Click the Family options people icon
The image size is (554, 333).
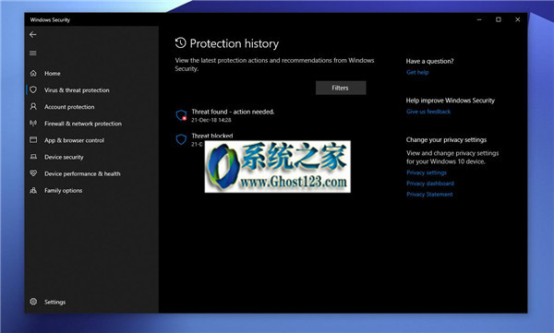(33, 190)
